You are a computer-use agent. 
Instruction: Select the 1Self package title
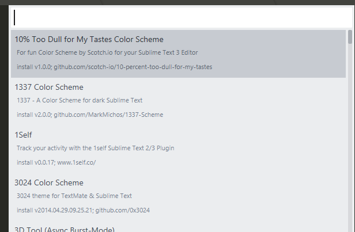24,135
